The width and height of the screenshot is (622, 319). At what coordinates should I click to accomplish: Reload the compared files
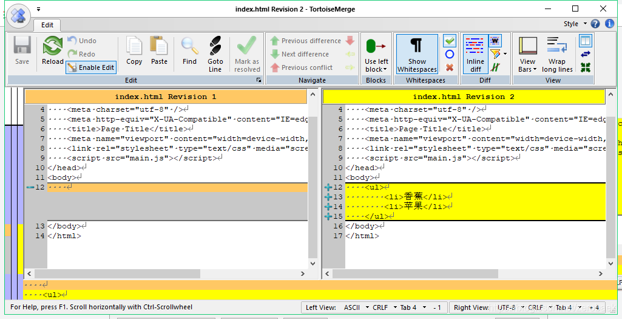click(53, 50)
